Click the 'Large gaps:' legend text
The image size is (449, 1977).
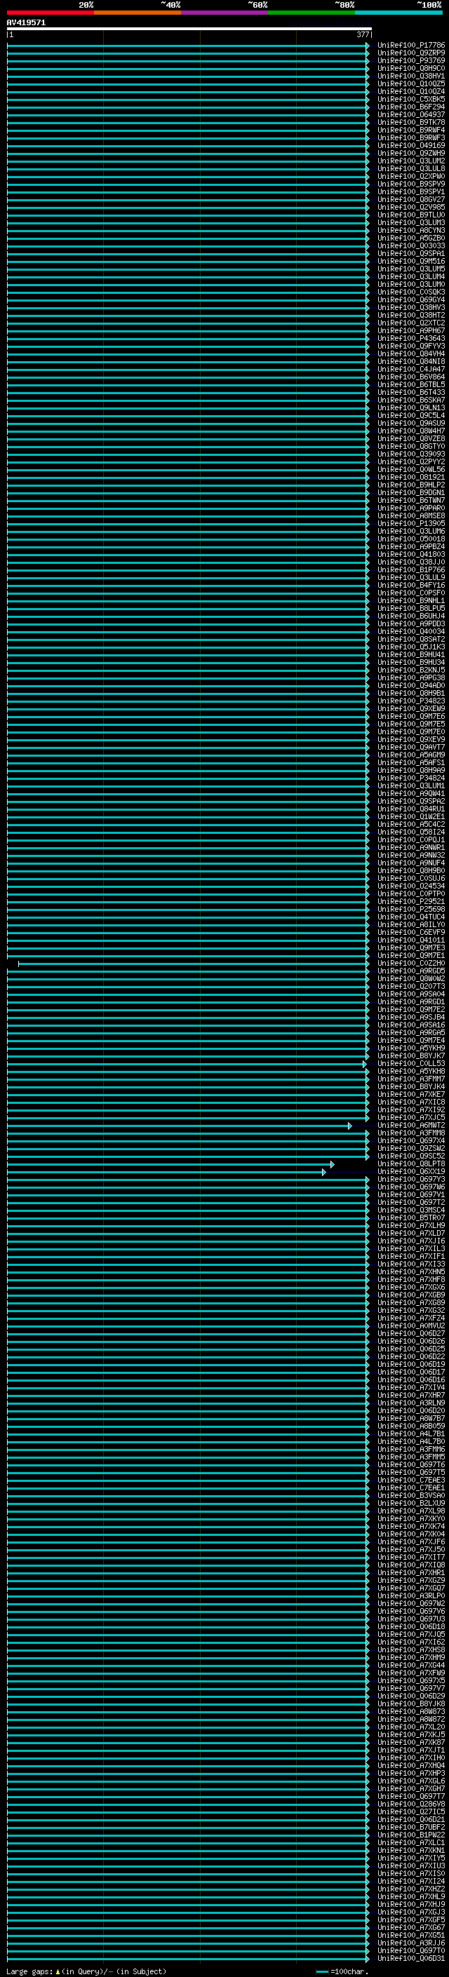[x=30, y=1971]
